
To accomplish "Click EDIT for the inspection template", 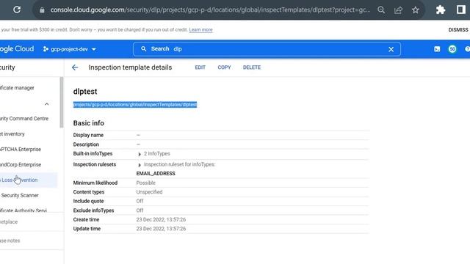I will [200, 67].
